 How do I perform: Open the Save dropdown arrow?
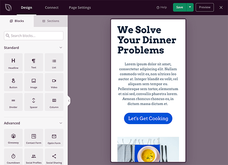[x=190, y=7]
